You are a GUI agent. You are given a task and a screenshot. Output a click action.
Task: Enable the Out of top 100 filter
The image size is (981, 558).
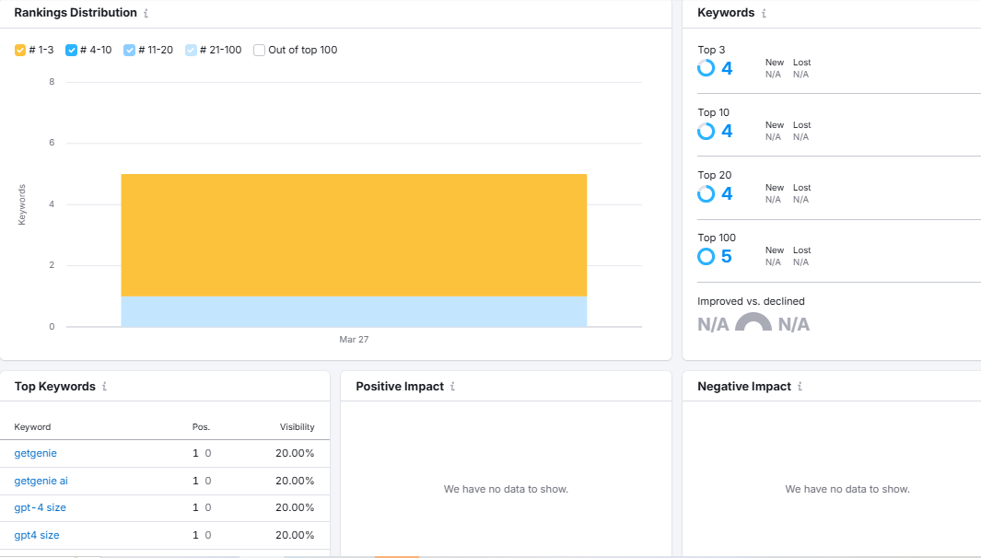pyautogui.click(x=259, y=49)
